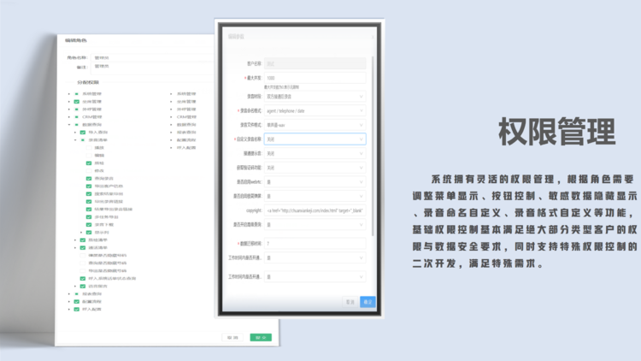Toggle the 配置调整 checkbox in the left tree
This screenshot has width=641, height=361.
(76, 302)
